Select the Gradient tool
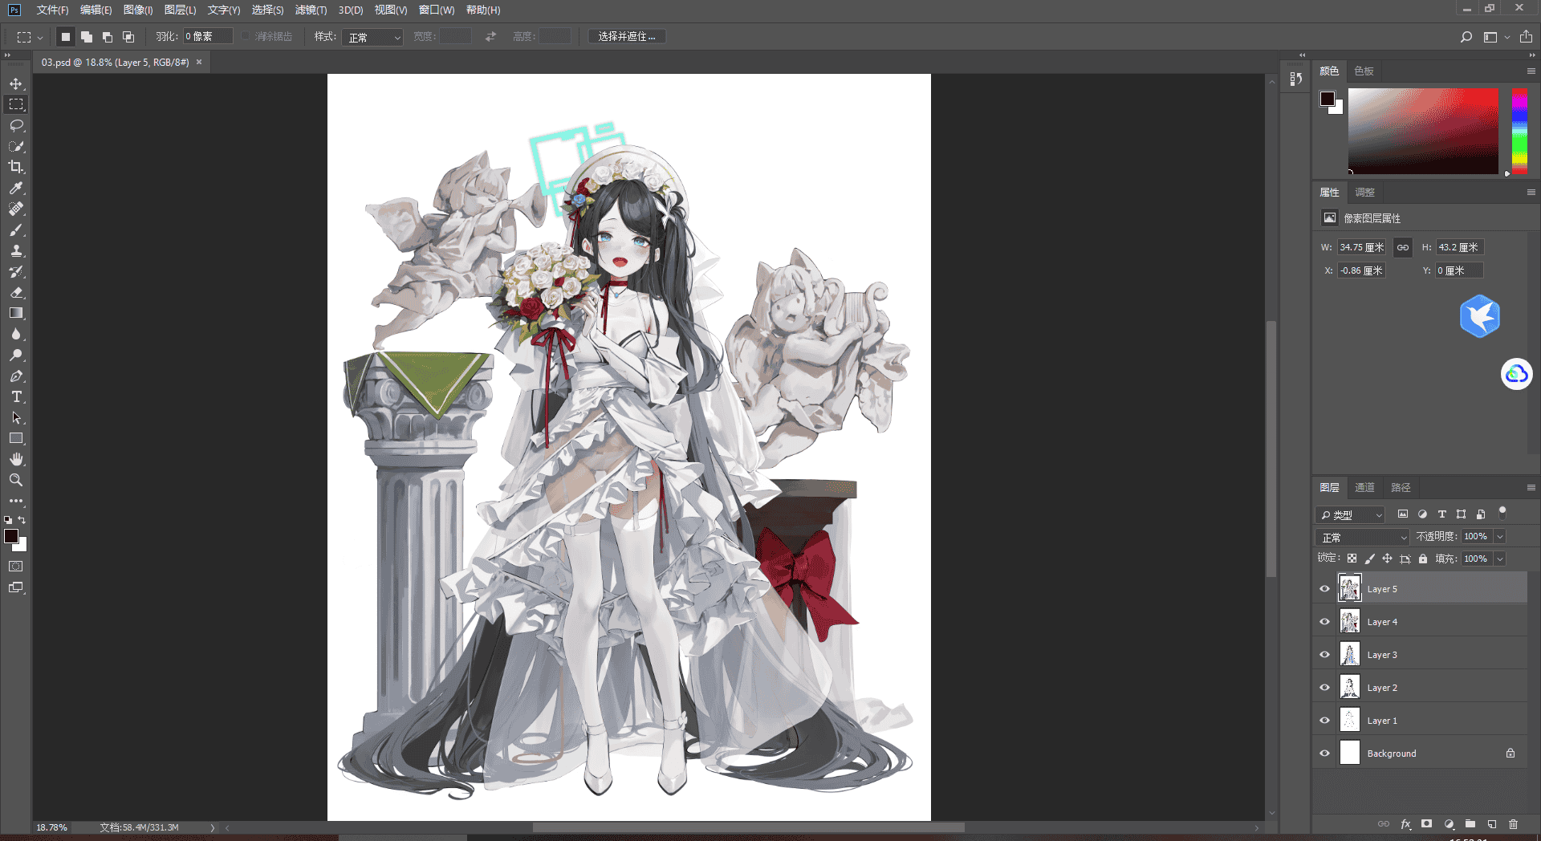The image size is (1541, 841). pos(16,313)
